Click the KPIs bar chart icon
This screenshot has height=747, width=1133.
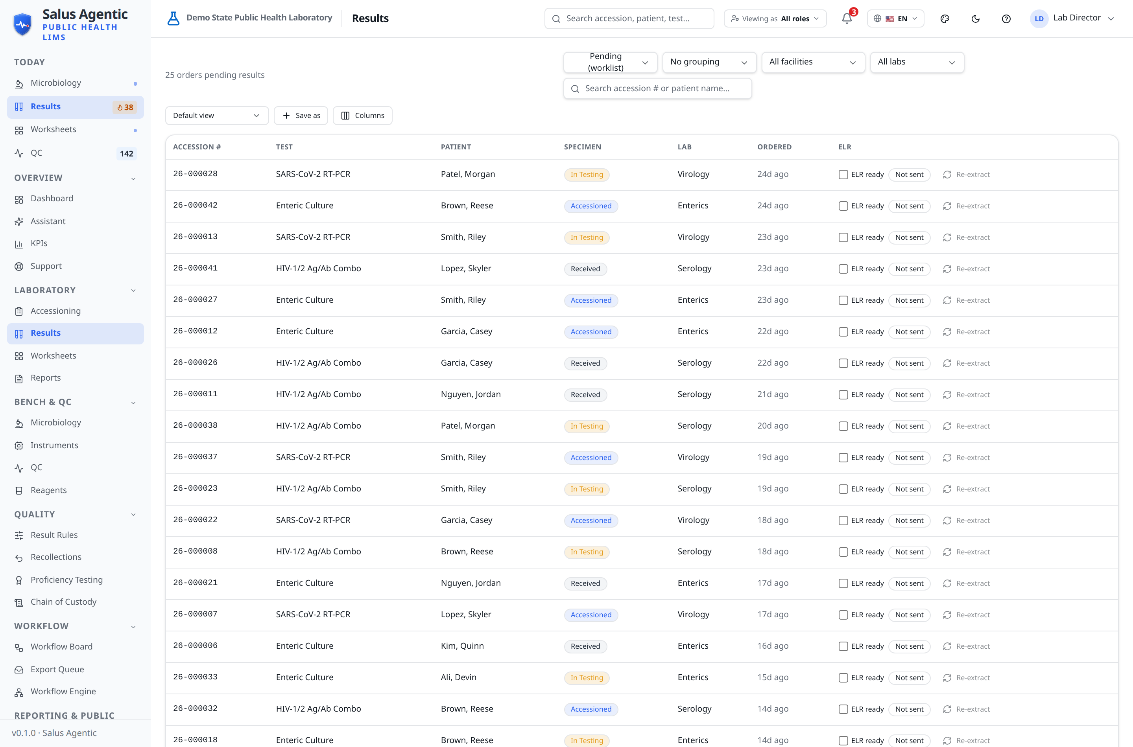pos(18,244)
